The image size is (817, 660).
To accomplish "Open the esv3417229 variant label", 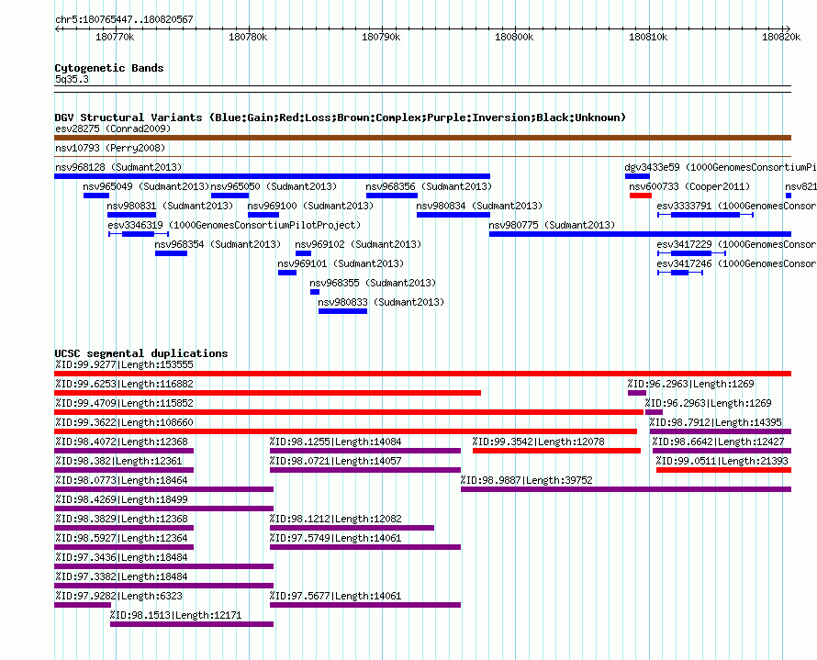I will pos(736,244).
